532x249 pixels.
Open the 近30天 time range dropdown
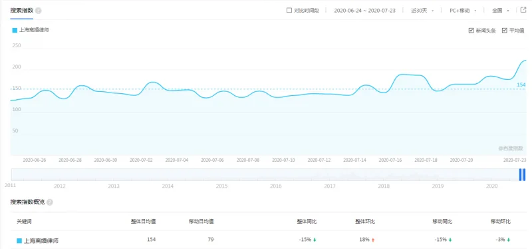[422, 11]
